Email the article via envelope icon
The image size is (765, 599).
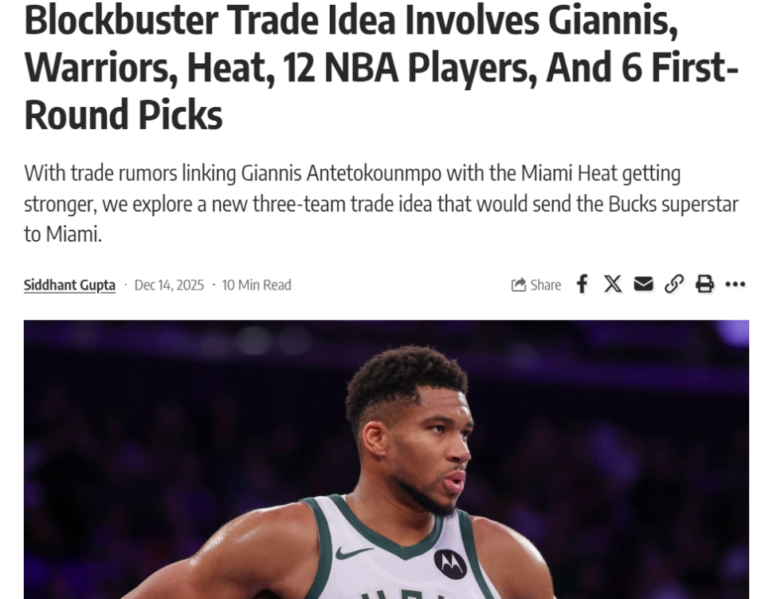click(643, 284)
